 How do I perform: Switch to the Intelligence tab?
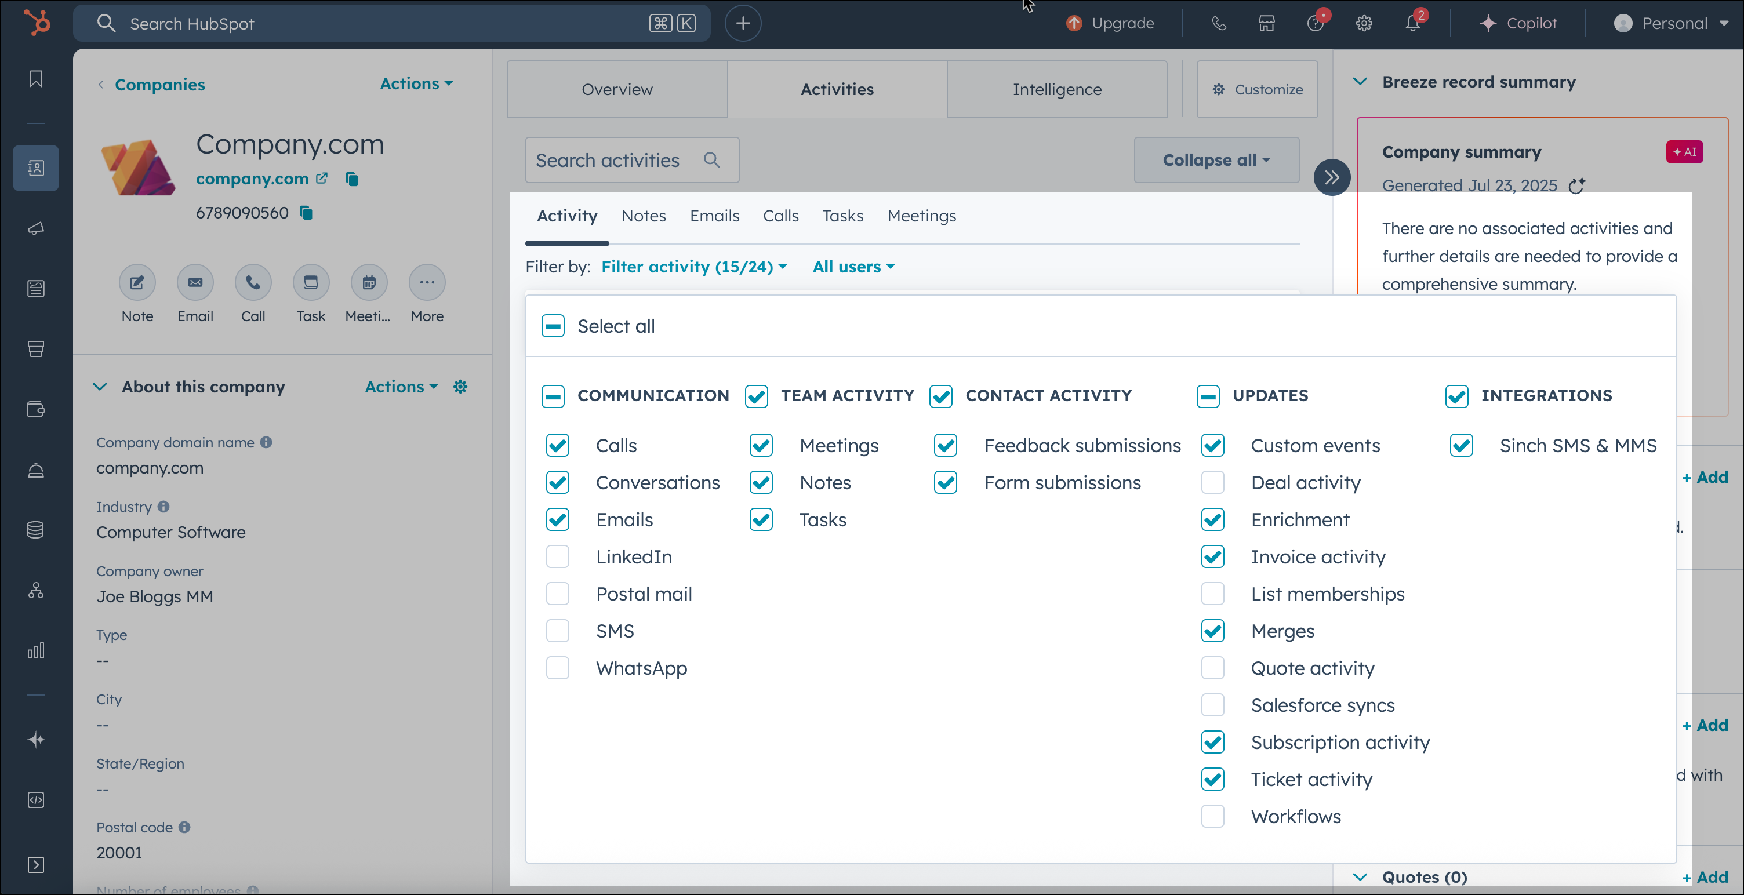[x=1056, y=89]
